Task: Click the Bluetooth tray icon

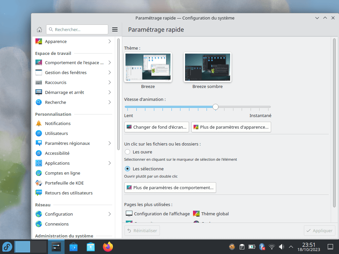Action: pos(262,247)
